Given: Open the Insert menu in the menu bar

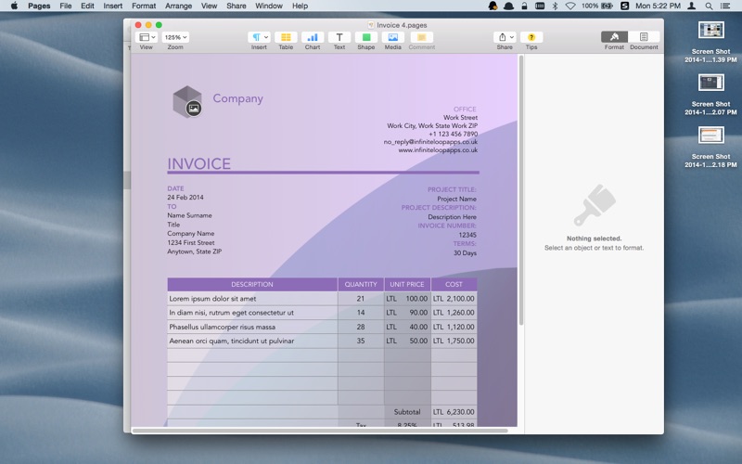Looking at the screenshot, I should coord(112,6).
